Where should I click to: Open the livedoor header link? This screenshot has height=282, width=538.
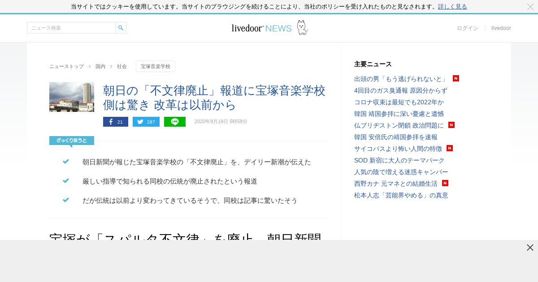click(501, 28)
